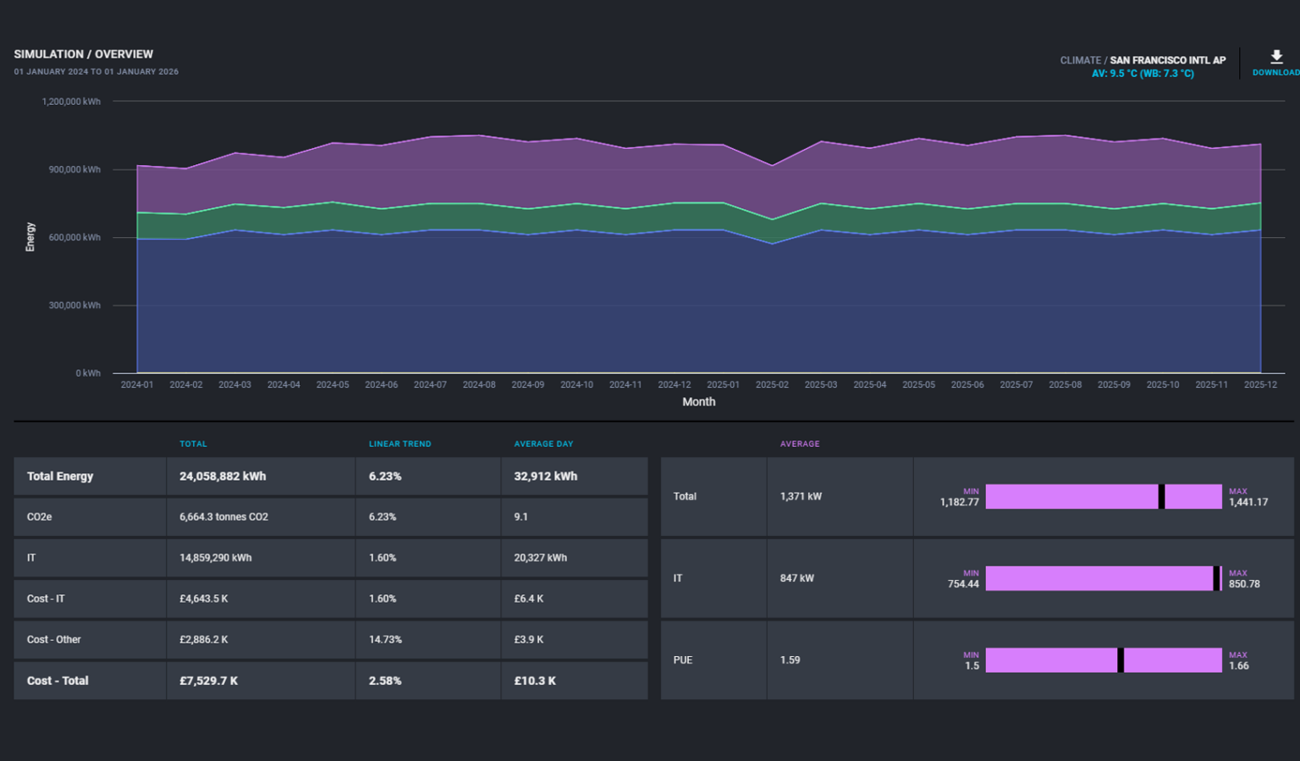Click the PUE range bar marker
Screen dimensions: 1300x761
[1121, 660]
